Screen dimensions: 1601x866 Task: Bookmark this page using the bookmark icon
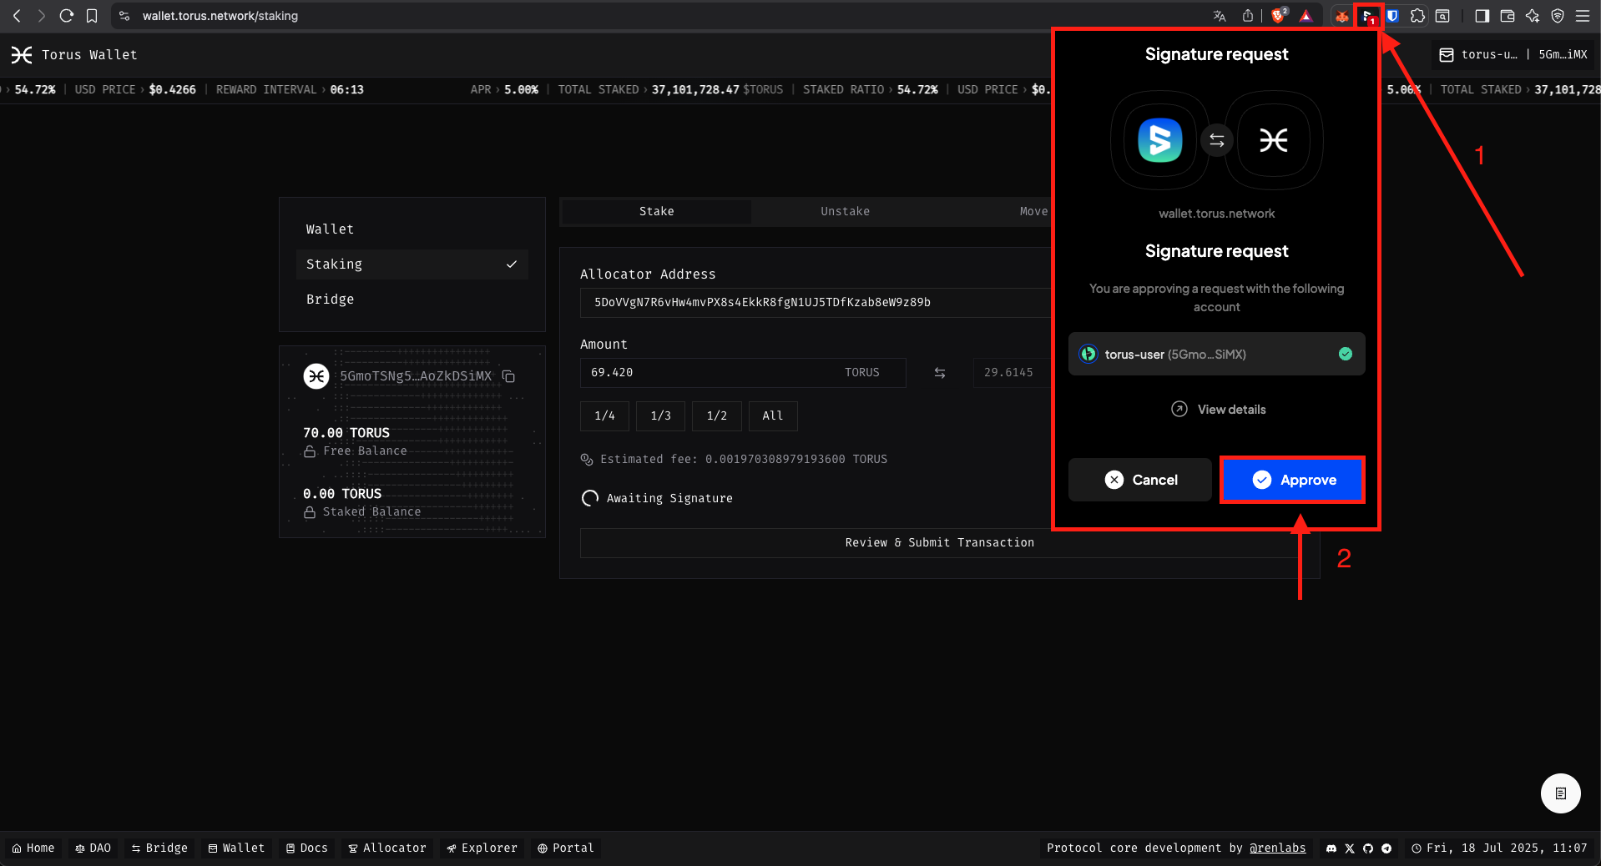pos(92,16)
